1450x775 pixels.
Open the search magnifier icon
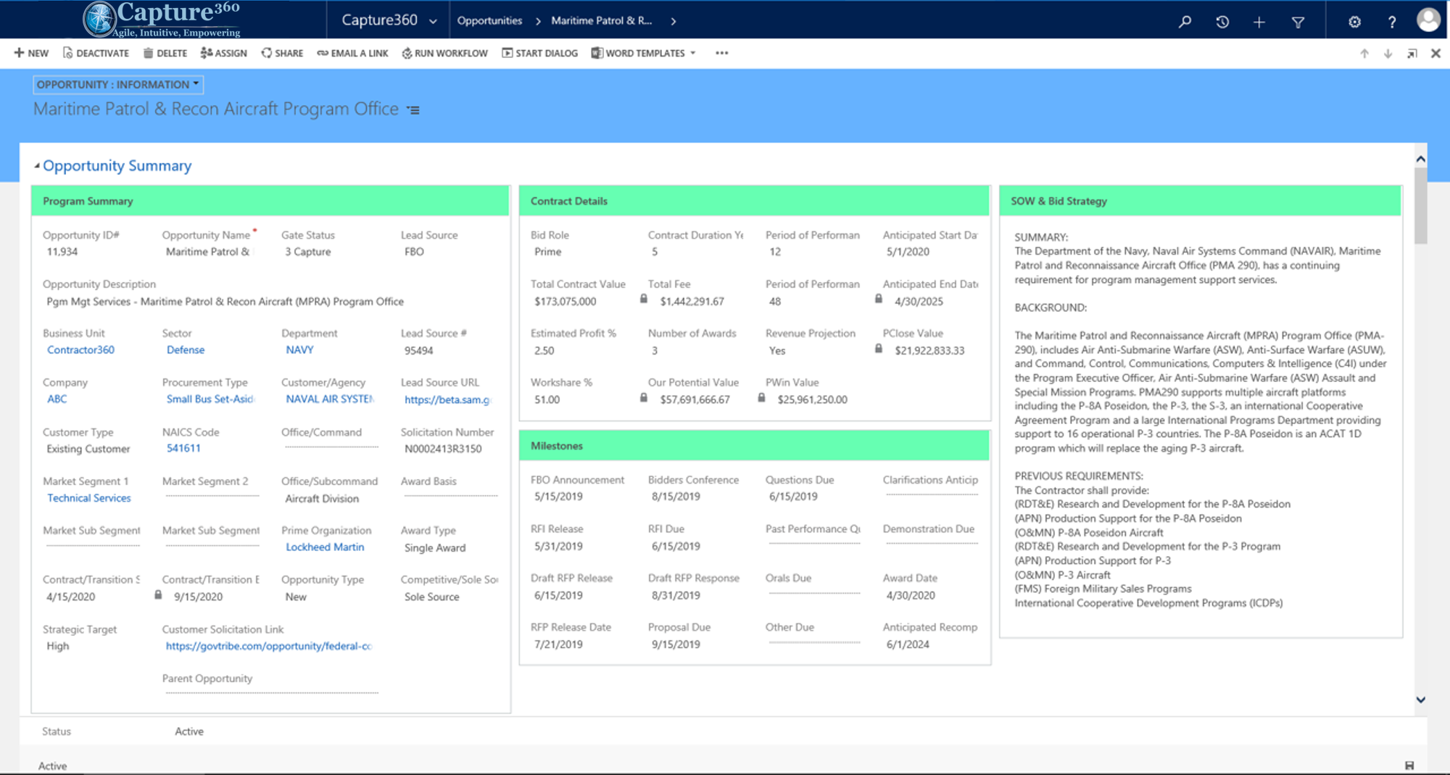click(x=1185, y=22)
